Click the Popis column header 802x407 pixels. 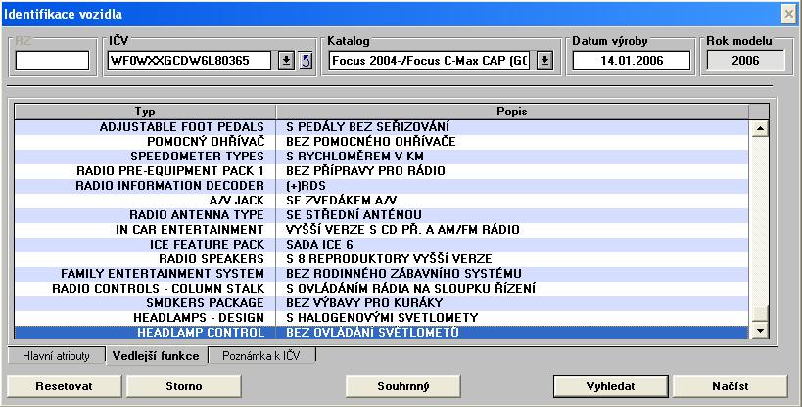pos(512,111)
